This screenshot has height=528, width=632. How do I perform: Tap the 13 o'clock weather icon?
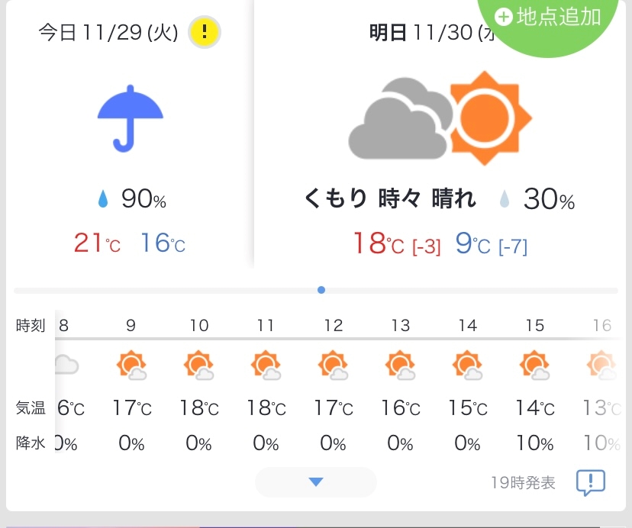click(400, 365)
